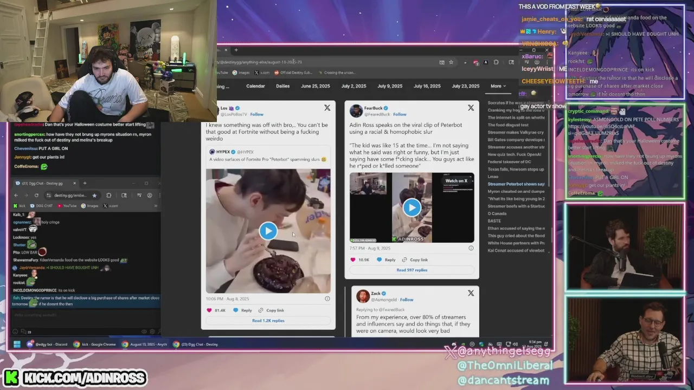Open emote picker smiley in Dgg chat

15,331
